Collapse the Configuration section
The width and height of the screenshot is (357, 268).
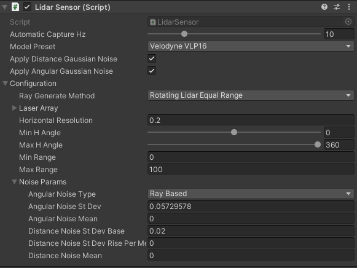pyautogui.click(x=5, y=84)
